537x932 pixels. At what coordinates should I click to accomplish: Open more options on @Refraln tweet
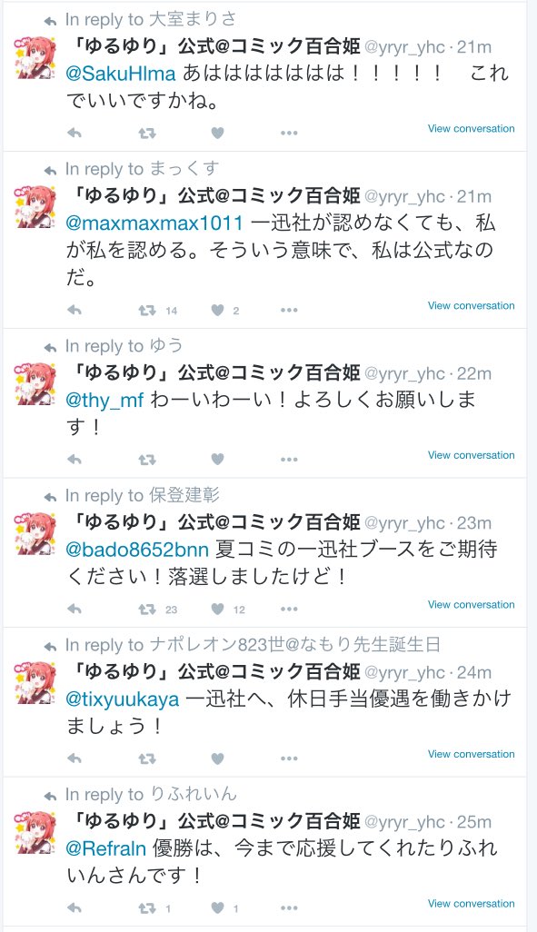coord(289,908)
